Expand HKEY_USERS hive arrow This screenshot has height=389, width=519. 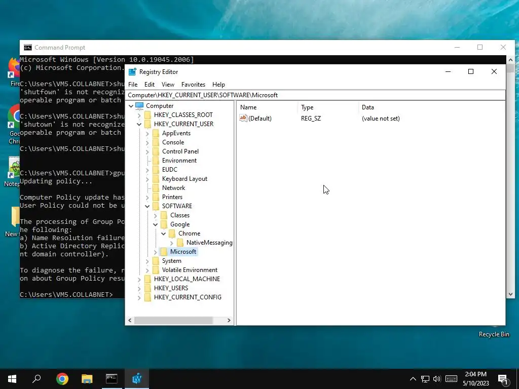pos(139,288)
